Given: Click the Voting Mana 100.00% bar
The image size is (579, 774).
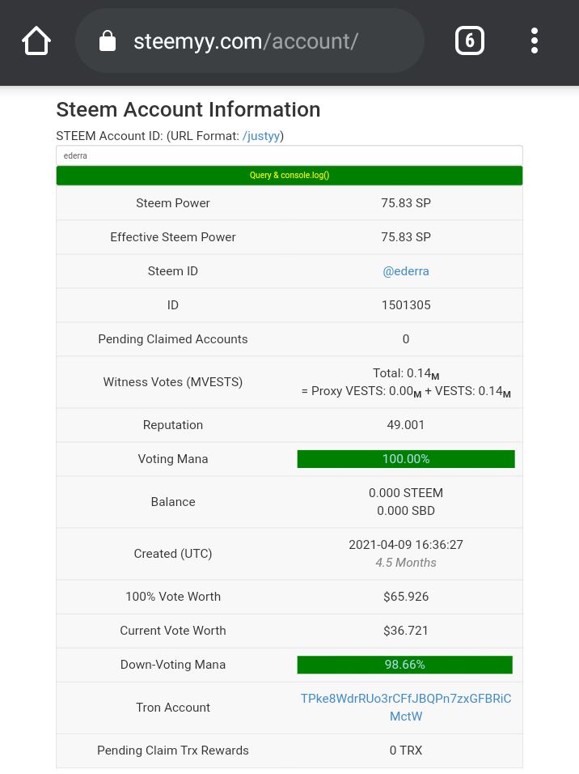Looking at the screenshot, I should click(406, 459).
